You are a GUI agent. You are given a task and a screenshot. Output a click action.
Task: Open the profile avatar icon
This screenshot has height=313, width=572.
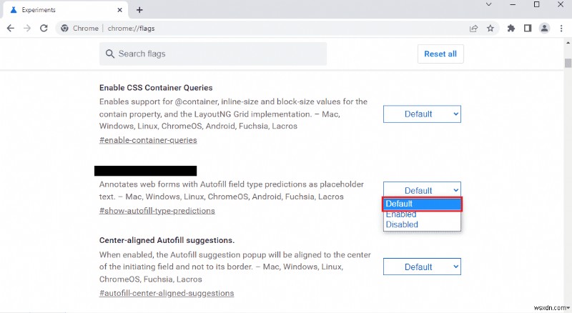[x=545, y=29]
